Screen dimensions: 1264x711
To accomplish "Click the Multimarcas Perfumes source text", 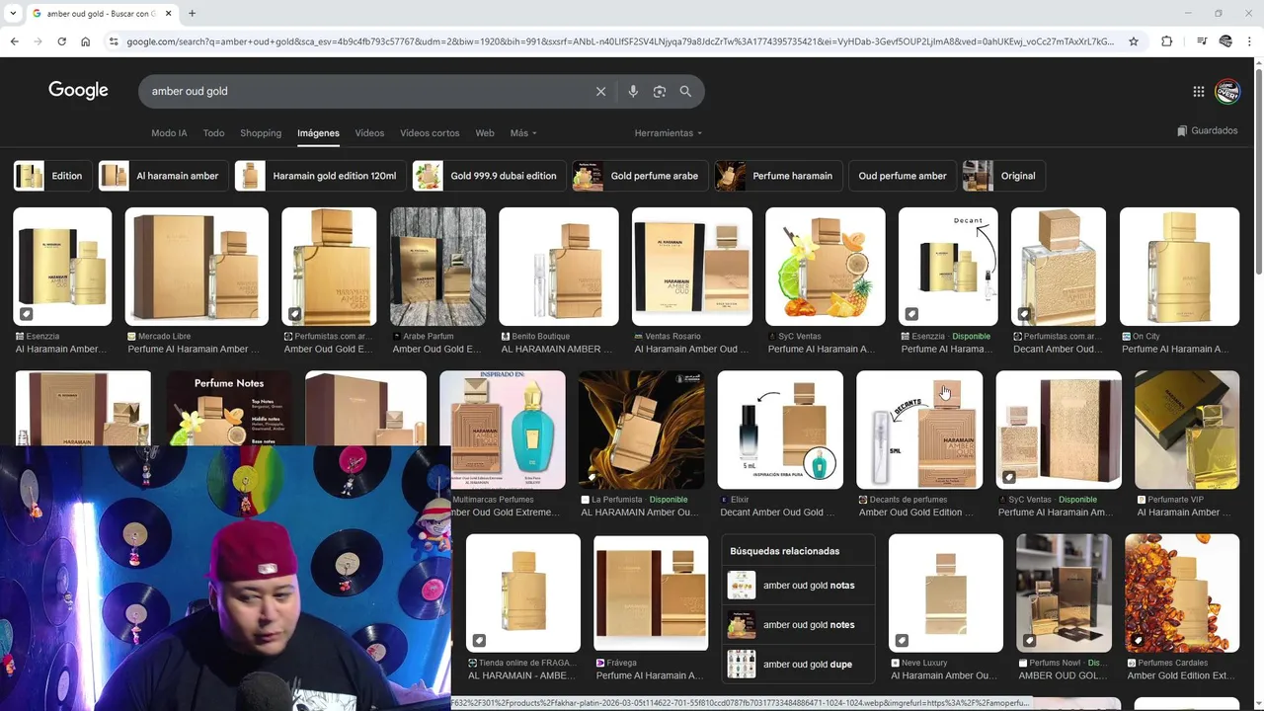I will tap(493, 500).
